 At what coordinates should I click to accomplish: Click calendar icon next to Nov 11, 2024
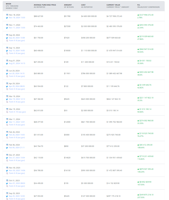(7, 25)
